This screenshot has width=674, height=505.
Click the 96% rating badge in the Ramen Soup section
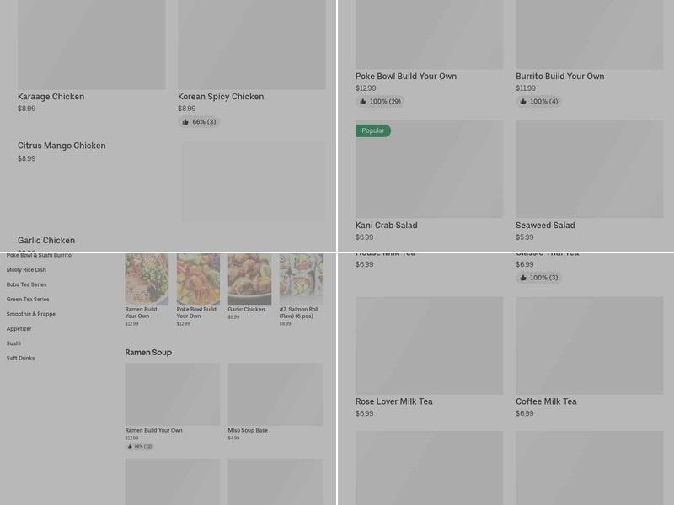pyautogui.click(x=140, y=447)
